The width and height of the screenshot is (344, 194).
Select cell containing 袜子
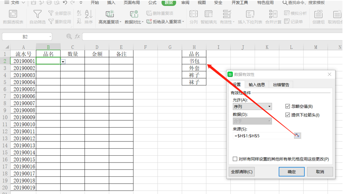194,82
